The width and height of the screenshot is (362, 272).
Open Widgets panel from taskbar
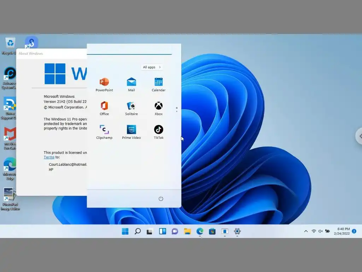point(163,231)
